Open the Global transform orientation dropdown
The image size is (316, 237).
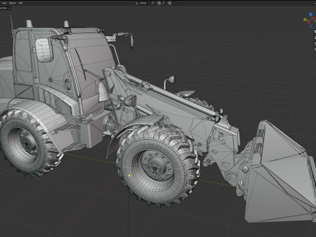click(x=142, y=3)
